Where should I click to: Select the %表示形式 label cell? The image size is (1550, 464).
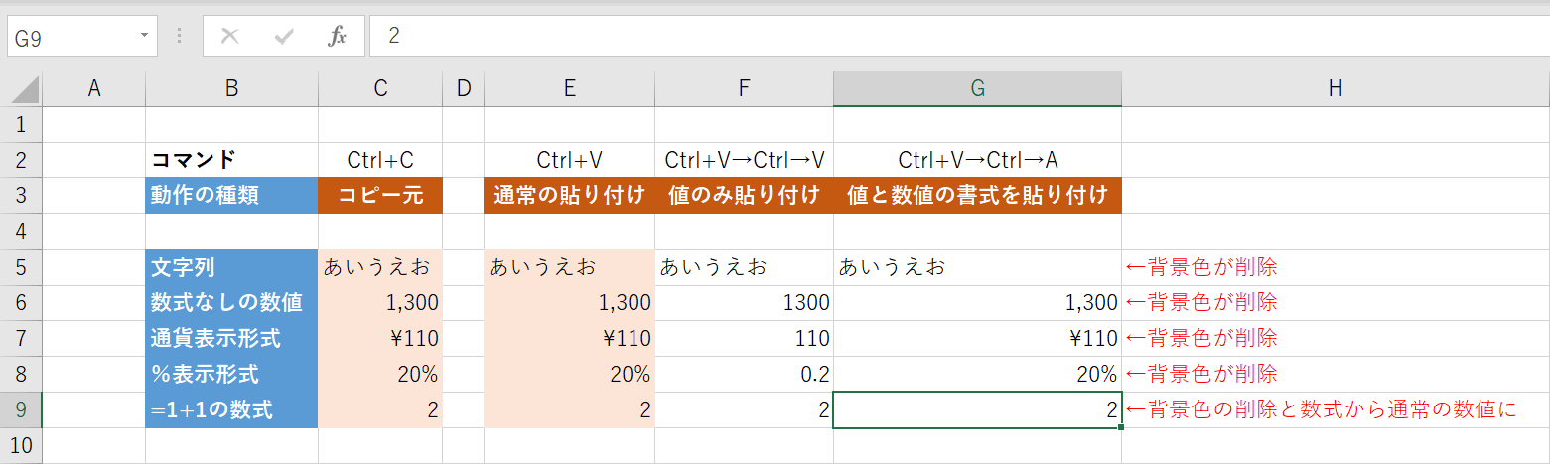[231, 374]
